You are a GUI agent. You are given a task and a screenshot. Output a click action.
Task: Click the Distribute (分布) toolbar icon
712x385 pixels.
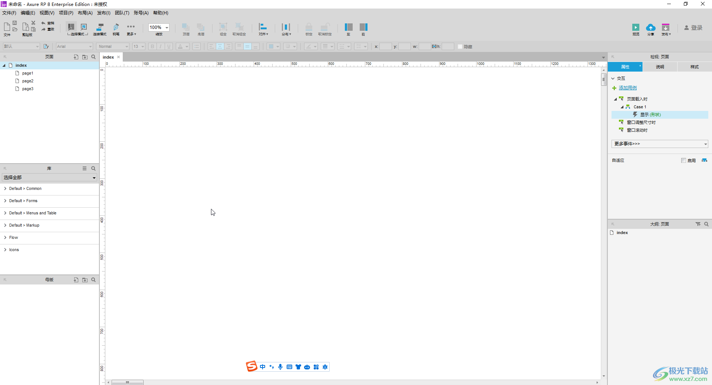(x=286, y=27)
